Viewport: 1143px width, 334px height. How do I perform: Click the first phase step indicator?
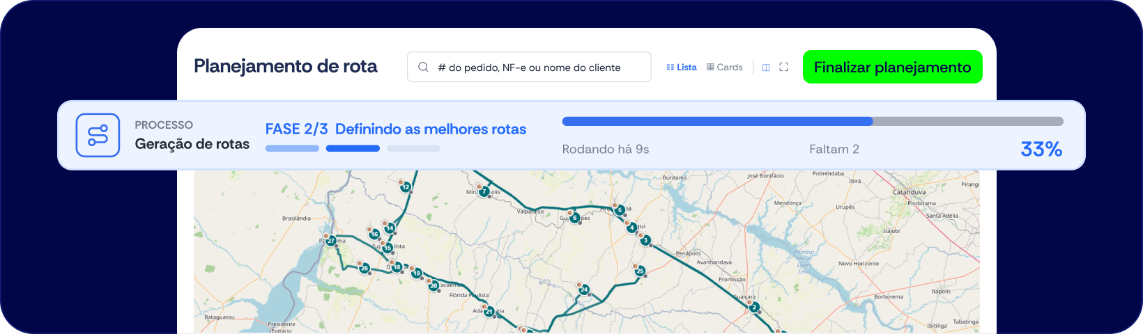coord(292,148)
